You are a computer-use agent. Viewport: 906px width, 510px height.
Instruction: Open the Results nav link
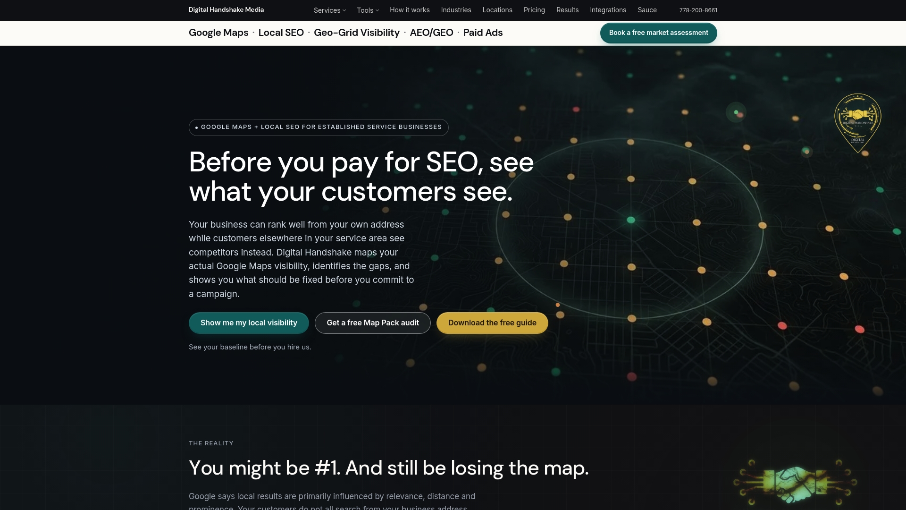point(567,10)
